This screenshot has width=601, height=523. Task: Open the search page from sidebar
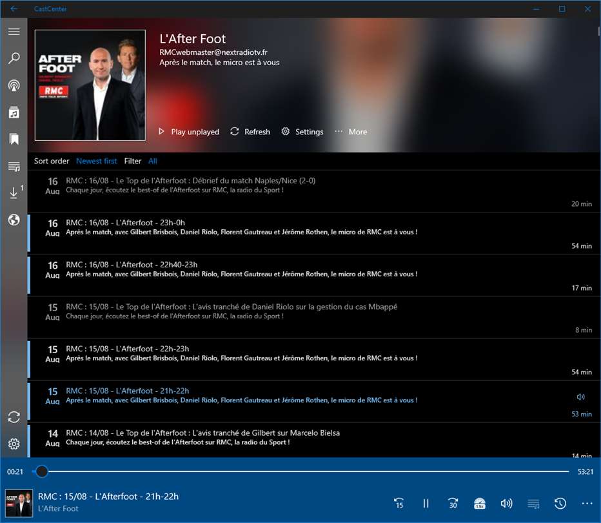click(14, 58)
